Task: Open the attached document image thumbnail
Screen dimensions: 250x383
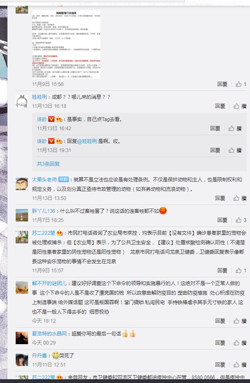Action: click(66, 44)
